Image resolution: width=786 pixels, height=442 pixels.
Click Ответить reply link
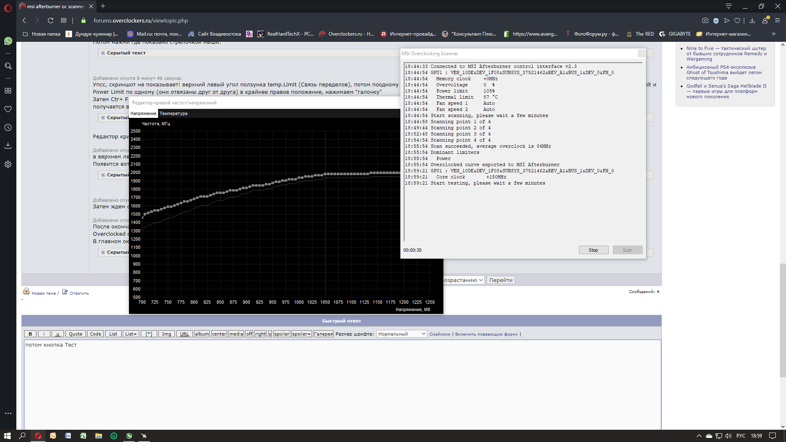[x=79, y=293]
